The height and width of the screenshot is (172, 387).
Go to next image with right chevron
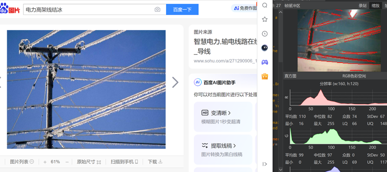(175, 82)
